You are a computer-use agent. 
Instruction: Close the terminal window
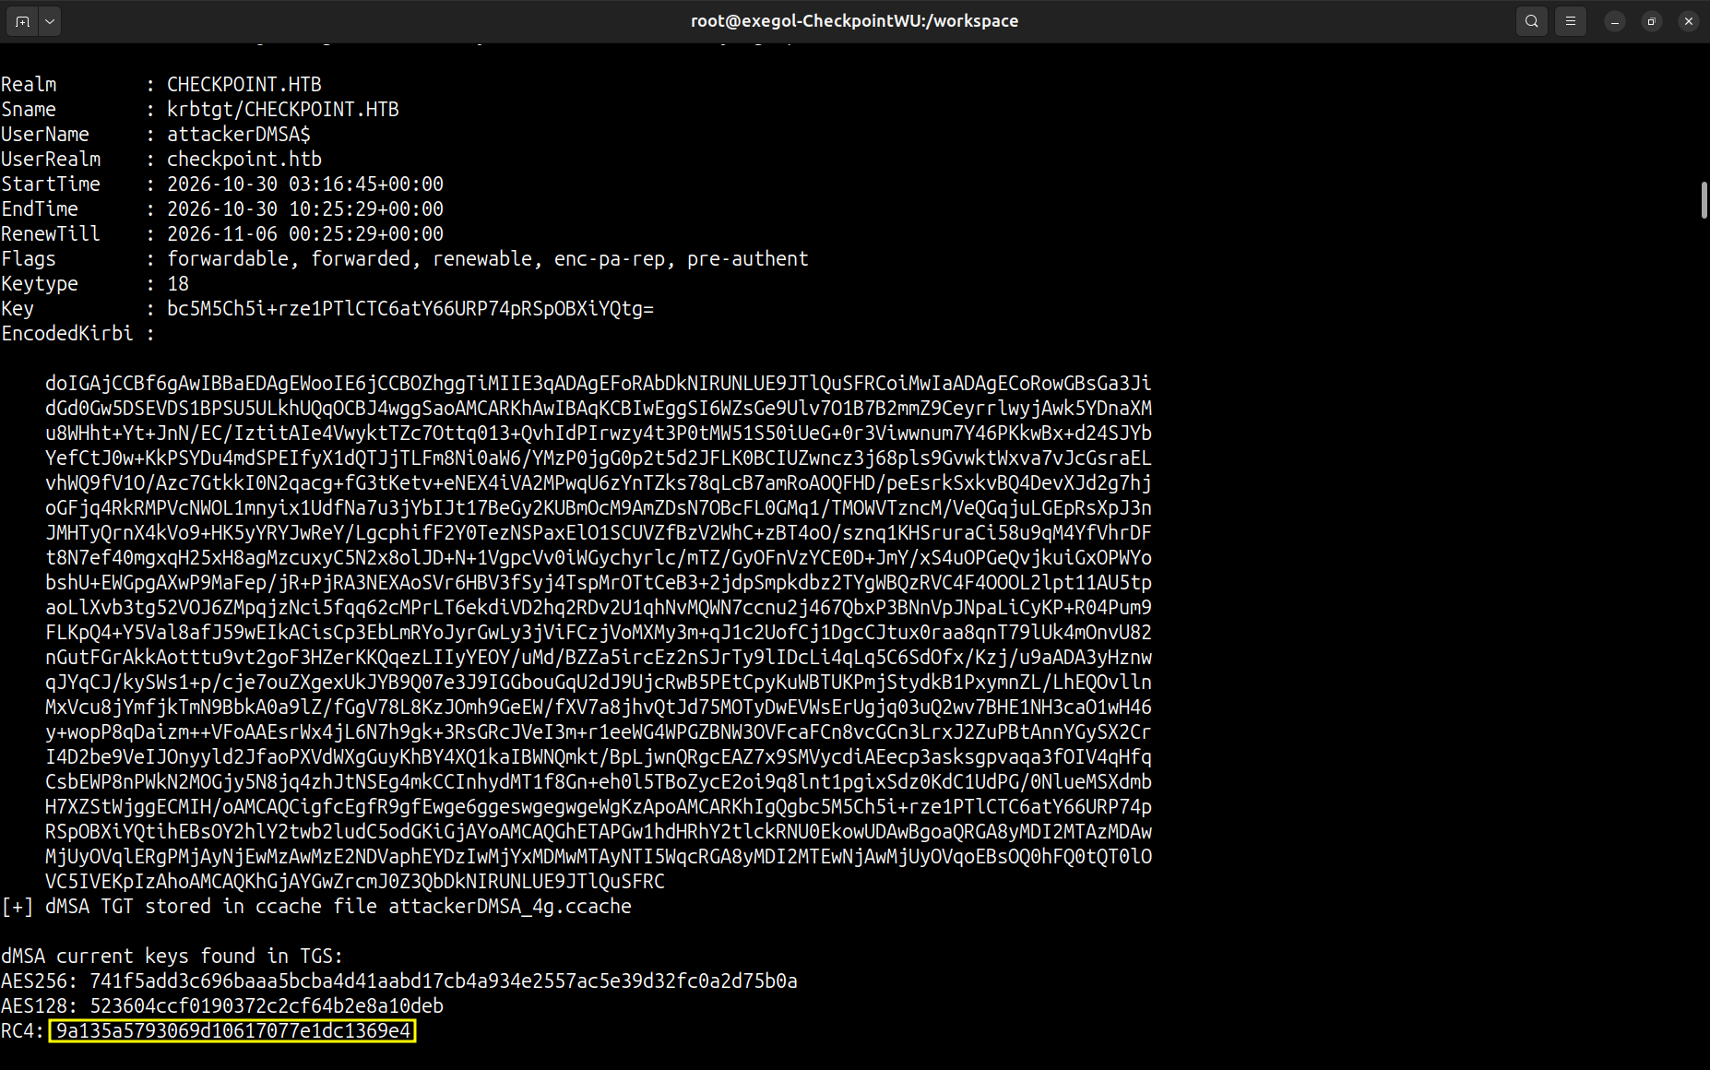click(x=1689, y=21)
